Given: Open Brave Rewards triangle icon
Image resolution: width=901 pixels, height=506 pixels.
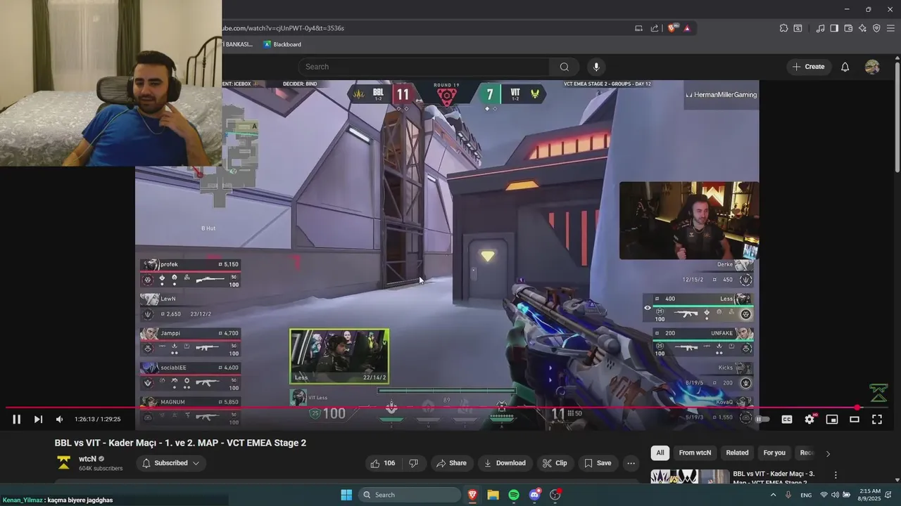Looking at the screenshot, I should (x=687, y=28).
